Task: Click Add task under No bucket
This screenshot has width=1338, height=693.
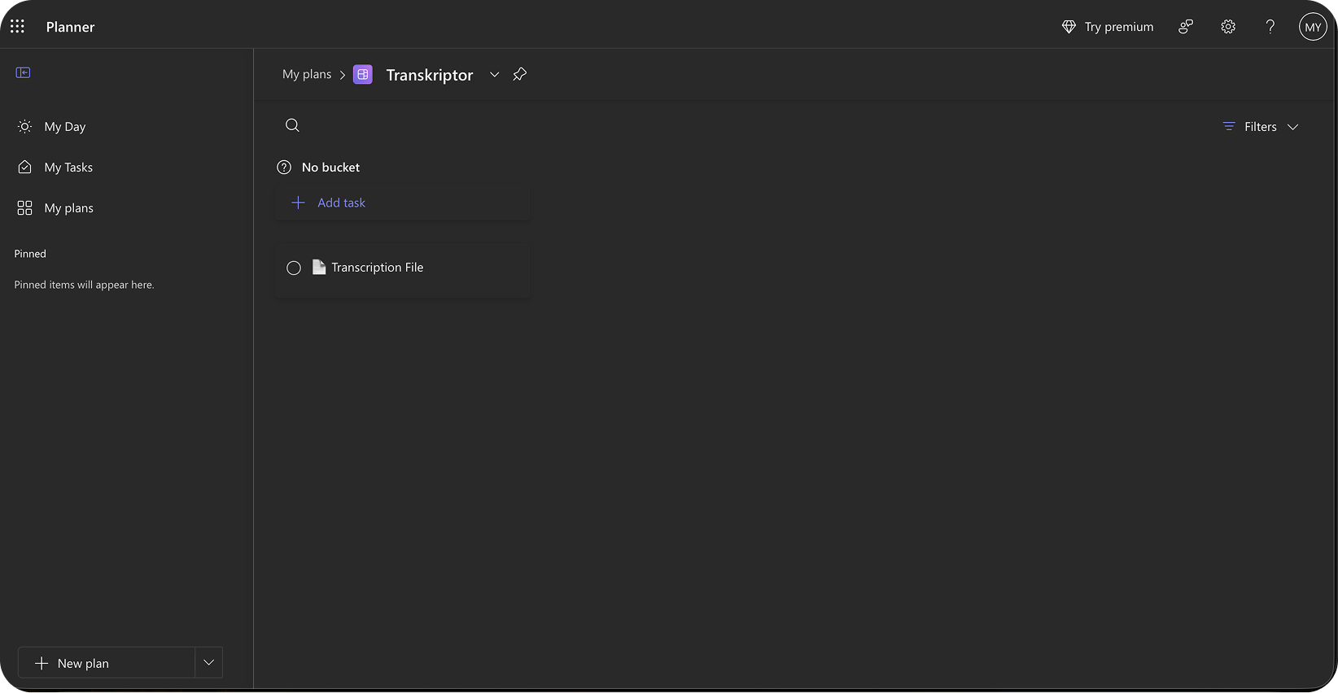Action: [x=341, y=203]
